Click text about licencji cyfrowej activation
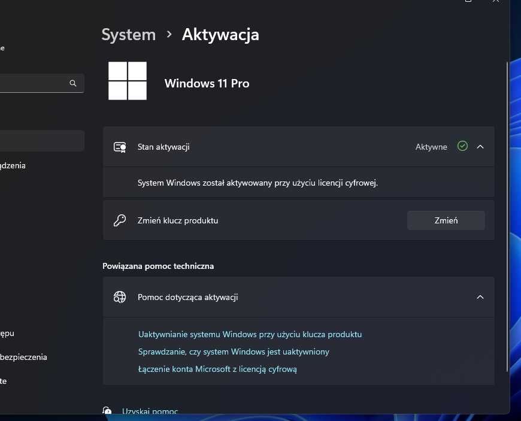Viewport: 521px width, 421px height. tap(258, 183)
